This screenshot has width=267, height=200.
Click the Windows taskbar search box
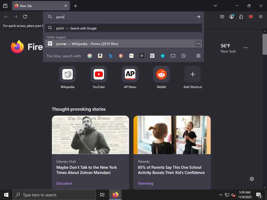(x=54, y=195)
